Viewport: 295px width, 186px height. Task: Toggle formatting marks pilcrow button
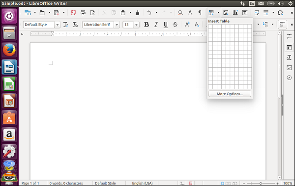[200, 13]
